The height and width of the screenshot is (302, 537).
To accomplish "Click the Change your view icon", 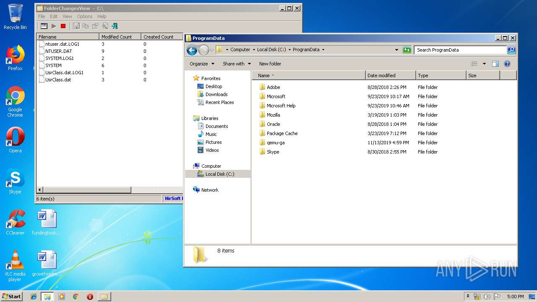I will pos(474,64).
